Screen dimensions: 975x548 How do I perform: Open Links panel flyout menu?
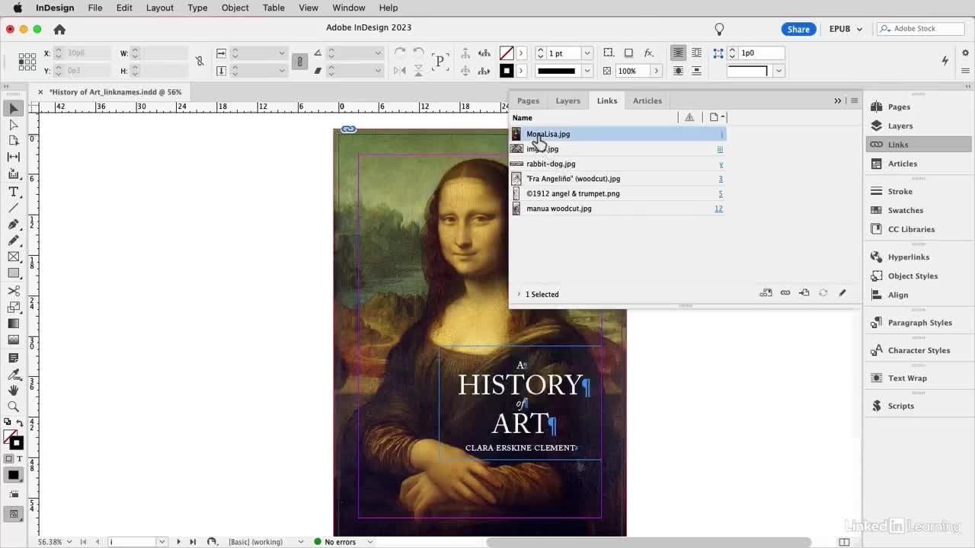(x=854, y=100)
